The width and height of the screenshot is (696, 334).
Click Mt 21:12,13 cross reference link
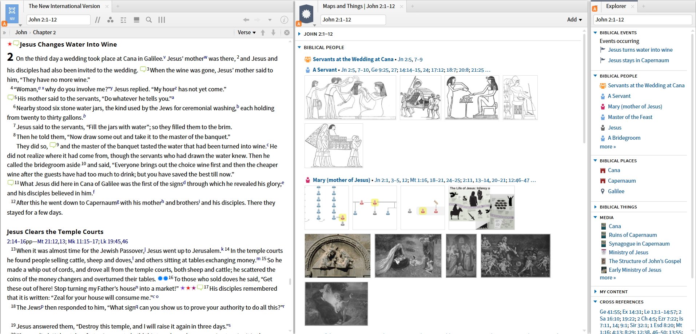coord(52,241)
